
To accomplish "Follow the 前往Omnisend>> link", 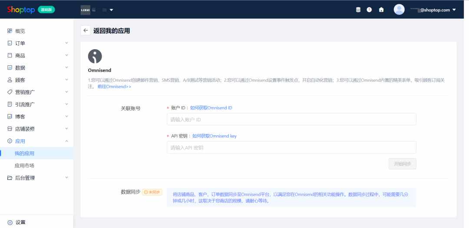I will tap(114, 87).
